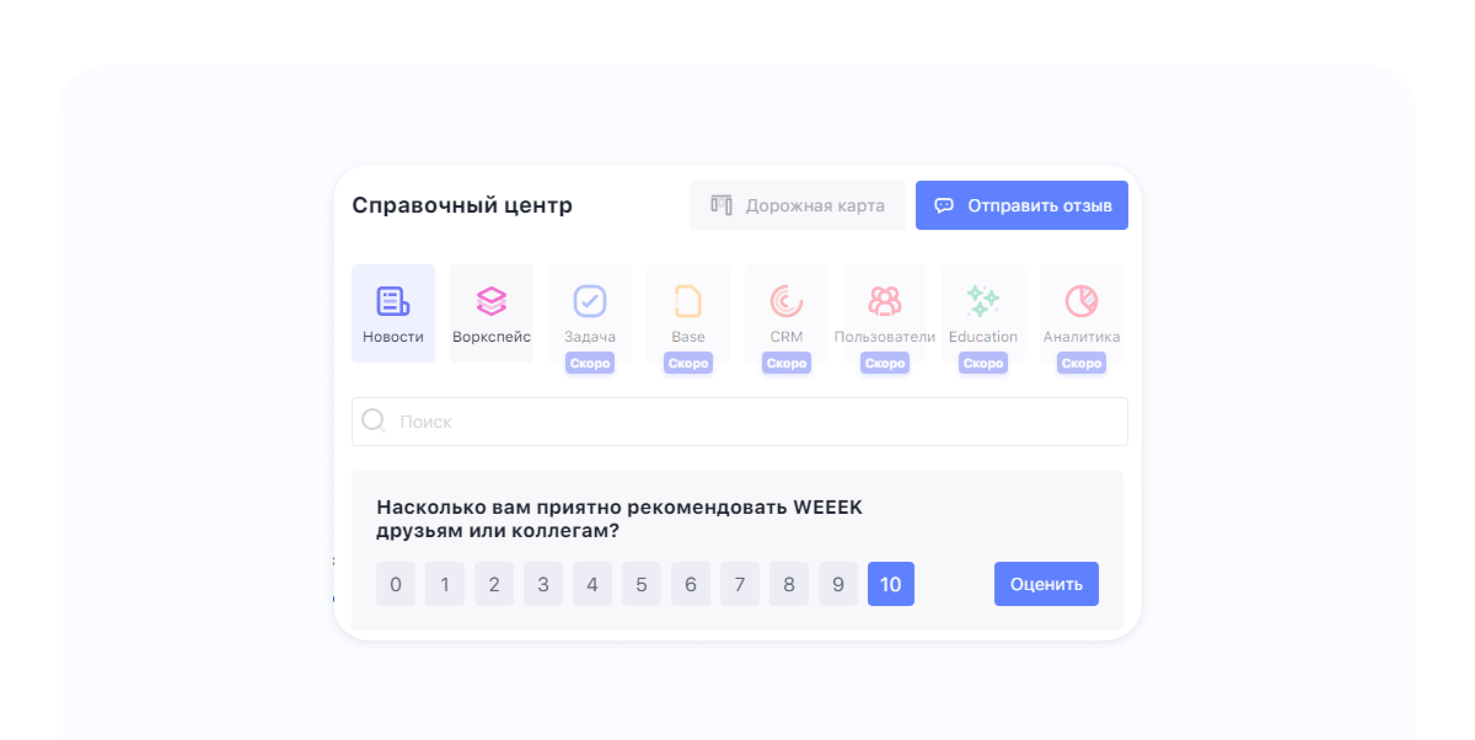Screen dimensions: 1475x740
Task: Select the Воркспейс layers icon
Action: pos(491,301)
